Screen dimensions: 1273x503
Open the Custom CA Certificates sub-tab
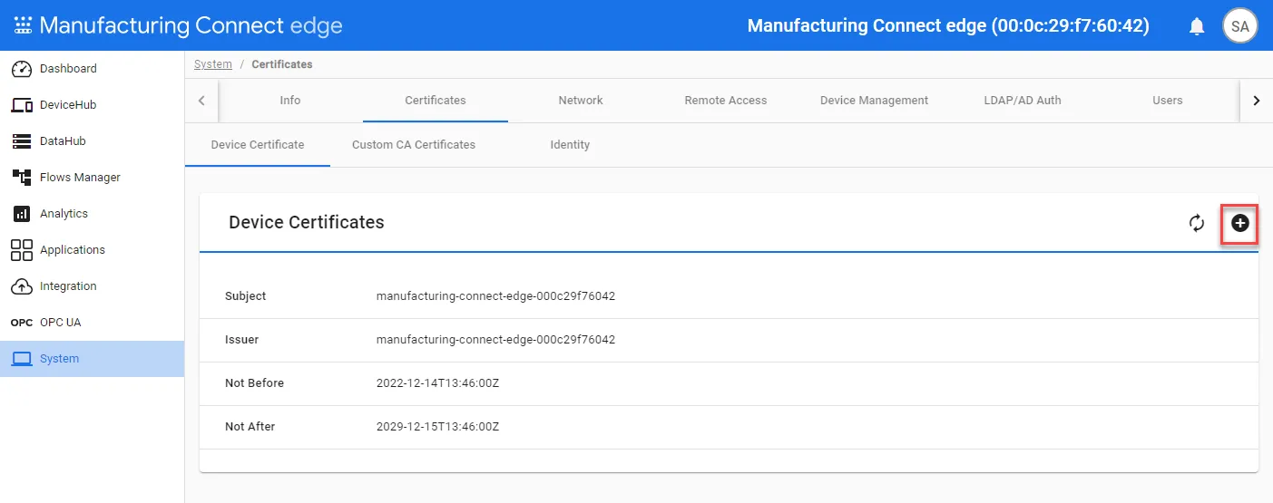tap(414, 145)
